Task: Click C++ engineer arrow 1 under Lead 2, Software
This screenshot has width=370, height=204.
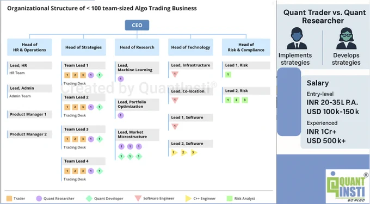Action: pyautogui.click(x=174, y=152)
